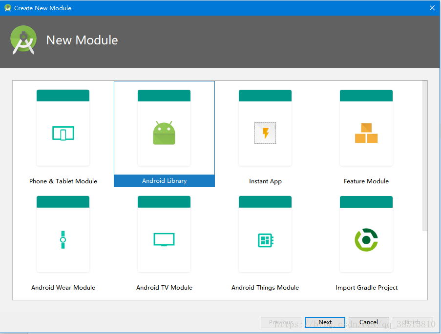Click the highlighted "Android Library" label
The image size is (441, 334).
[x=164, y=180]
